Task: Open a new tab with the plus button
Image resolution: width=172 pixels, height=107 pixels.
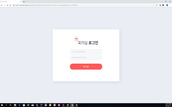Action: [x=24, y=2]
